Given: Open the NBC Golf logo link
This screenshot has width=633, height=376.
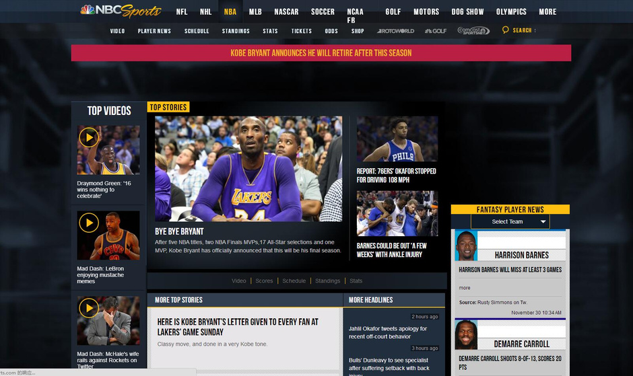Looking at the screenshot, I should point(436,31).
